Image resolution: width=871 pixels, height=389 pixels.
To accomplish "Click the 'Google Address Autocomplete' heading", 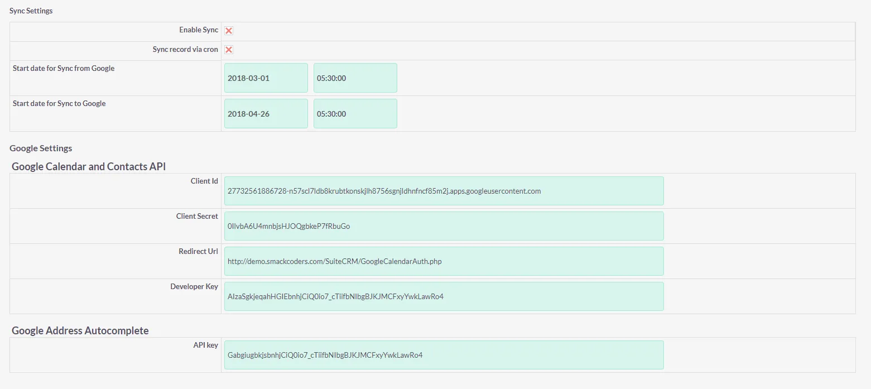I will 80,330.
